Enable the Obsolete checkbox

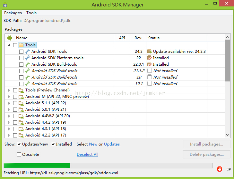19,154
